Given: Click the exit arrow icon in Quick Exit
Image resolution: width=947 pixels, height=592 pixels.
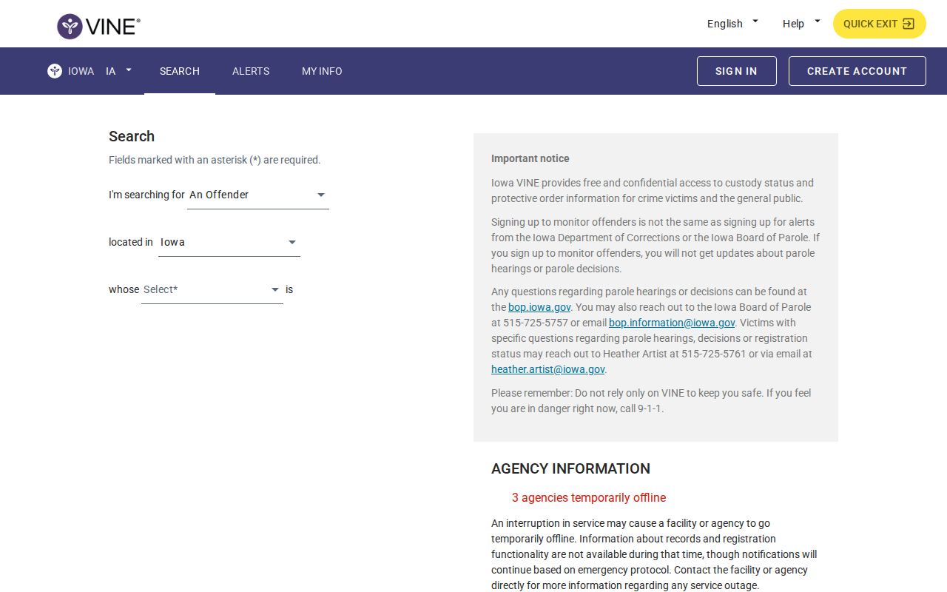Looking at the screenshot, I should coord(909,24).
